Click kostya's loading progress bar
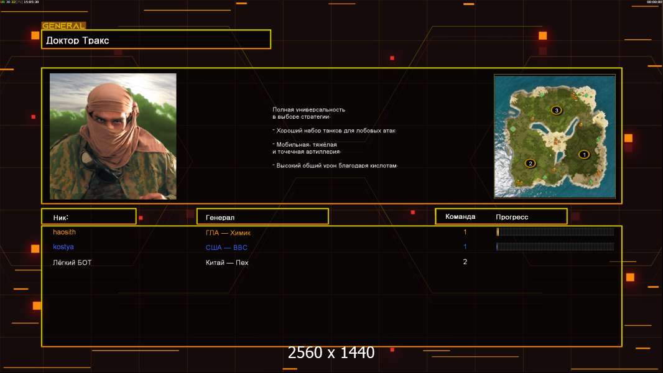 point(555,247)
